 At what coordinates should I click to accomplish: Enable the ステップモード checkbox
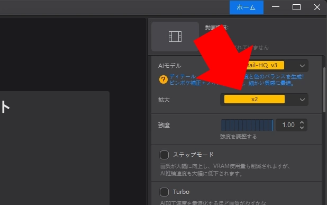[164, 155]
